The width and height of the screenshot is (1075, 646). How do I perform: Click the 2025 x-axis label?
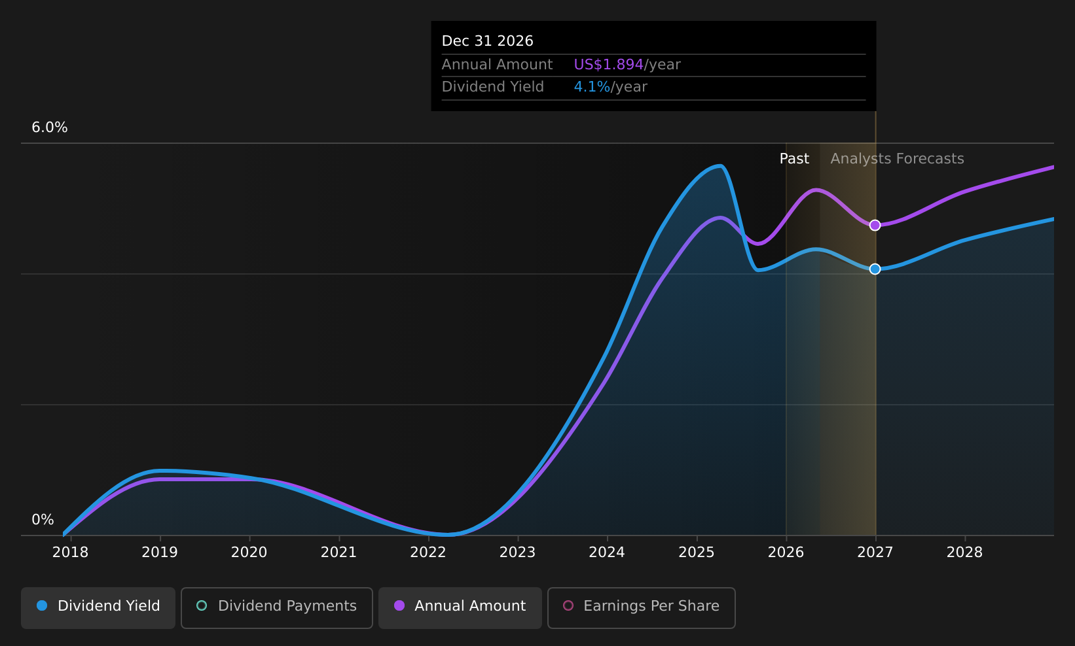(x=697, y=552)
